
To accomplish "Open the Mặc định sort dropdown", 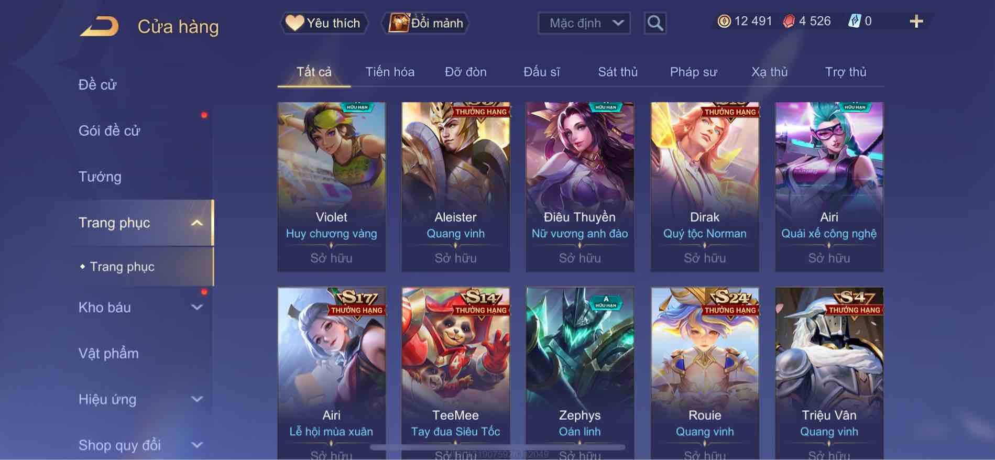I will 584,23.
